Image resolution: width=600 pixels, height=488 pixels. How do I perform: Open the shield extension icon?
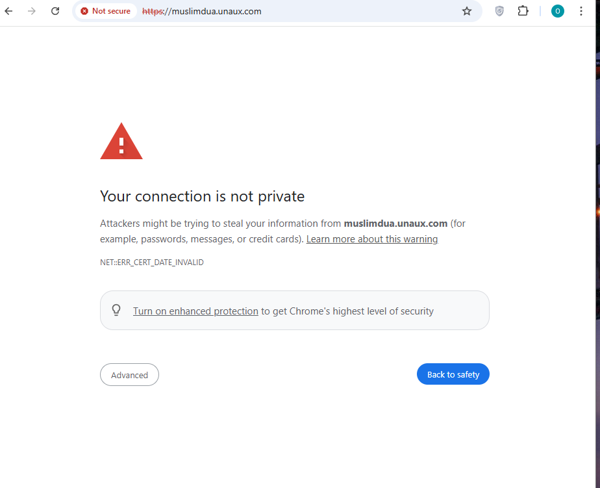click(499, 11)
